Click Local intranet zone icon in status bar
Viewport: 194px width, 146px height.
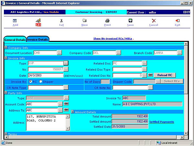(159, 143)
